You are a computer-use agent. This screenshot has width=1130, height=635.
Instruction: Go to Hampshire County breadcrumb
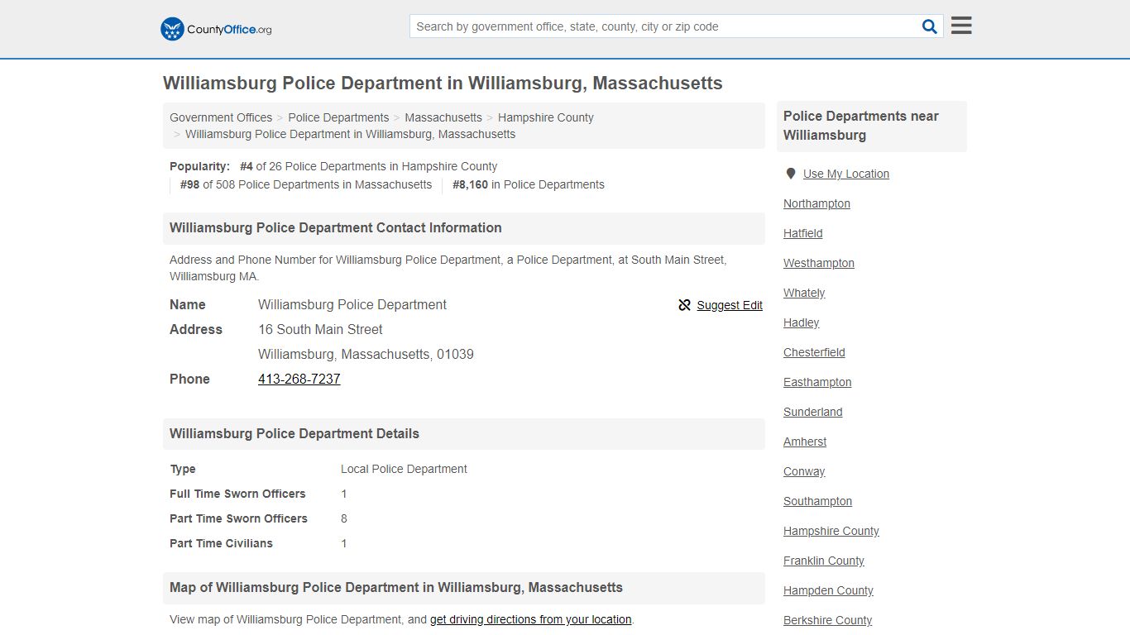click(546, 117)
